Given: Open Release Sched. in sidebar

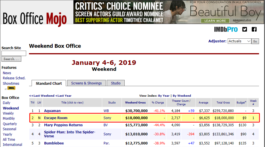Looking at the screenshot, I should [14, 78].
